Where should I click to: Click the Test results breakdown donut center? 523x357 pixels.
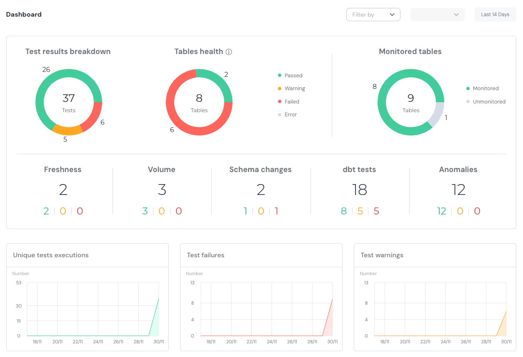click(69, 102)
